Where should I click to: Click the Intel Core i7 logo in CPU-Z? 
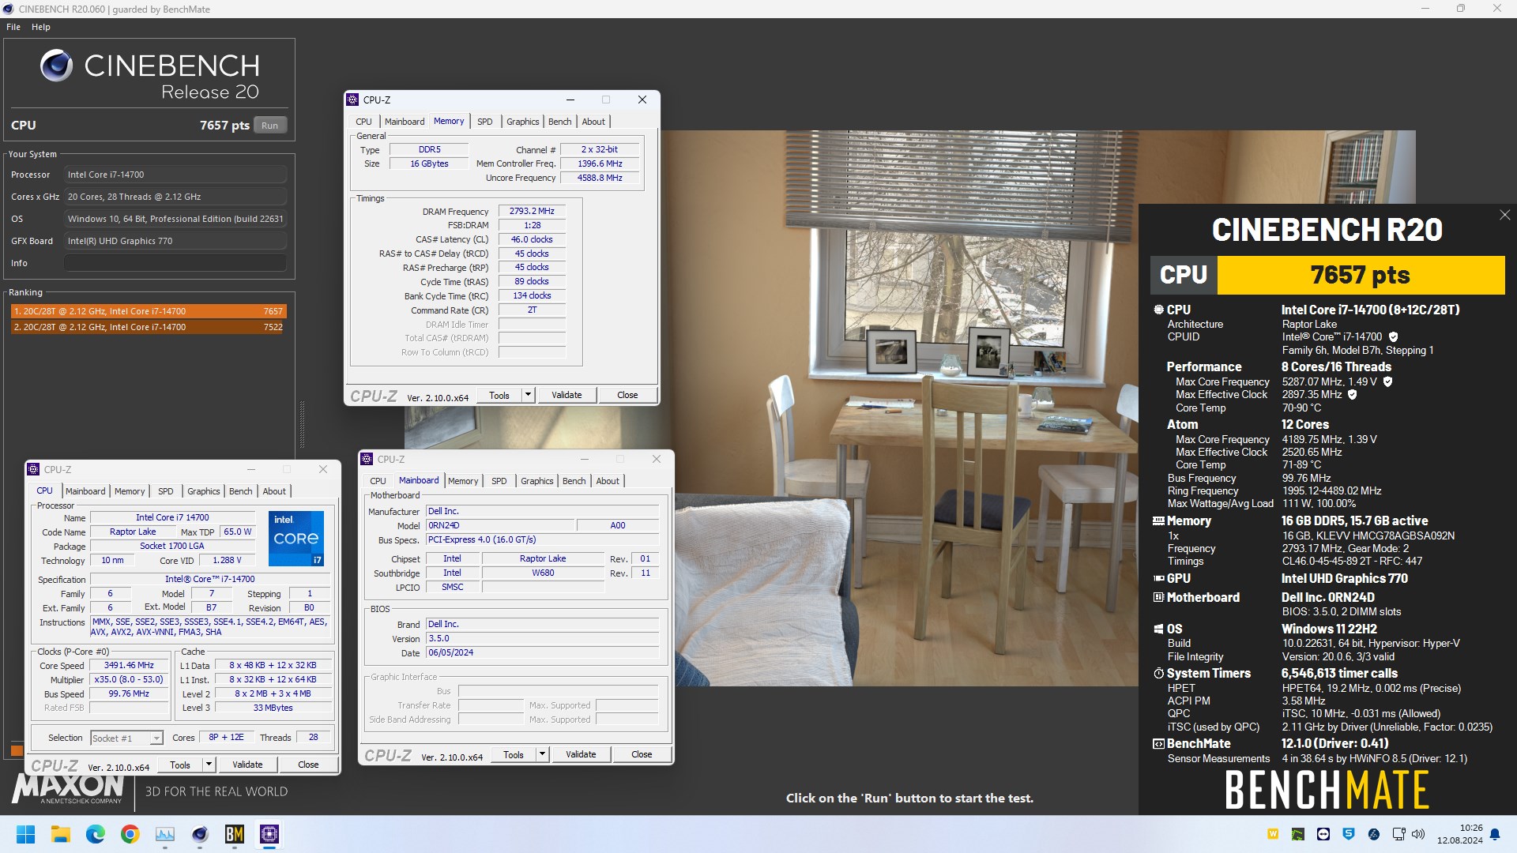click(x=296, y=538)
